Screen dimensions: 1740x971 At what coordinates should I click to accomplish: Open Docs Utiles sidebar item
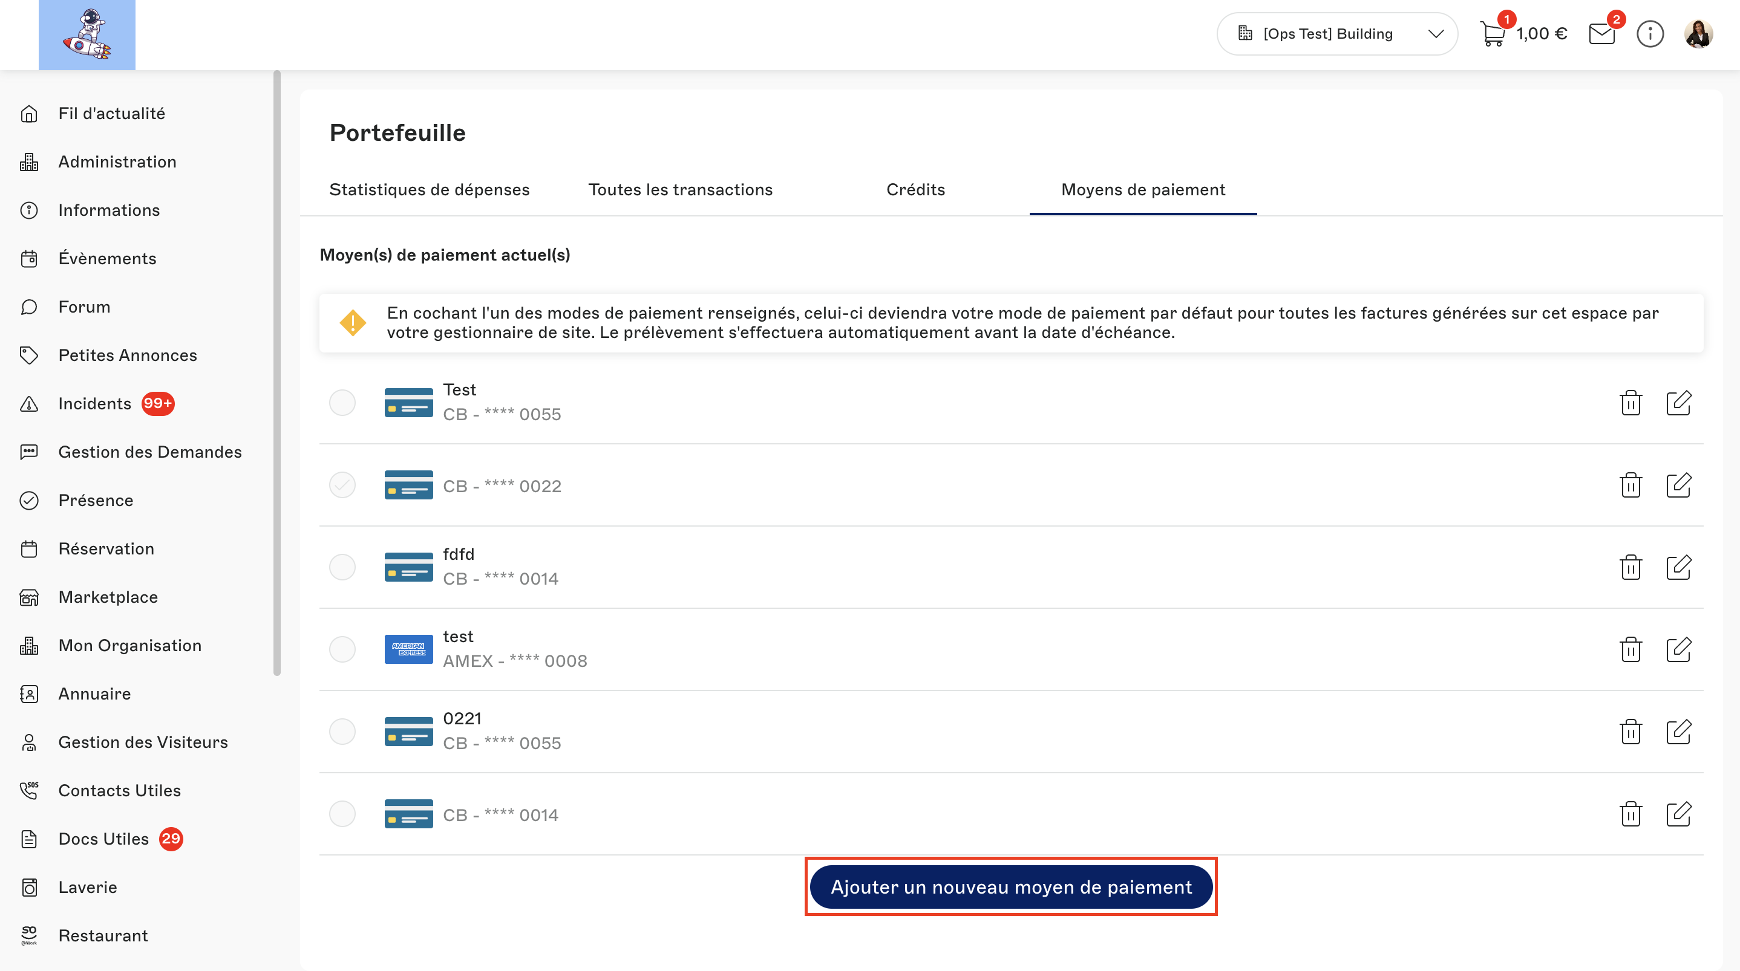tap(103, 839)
